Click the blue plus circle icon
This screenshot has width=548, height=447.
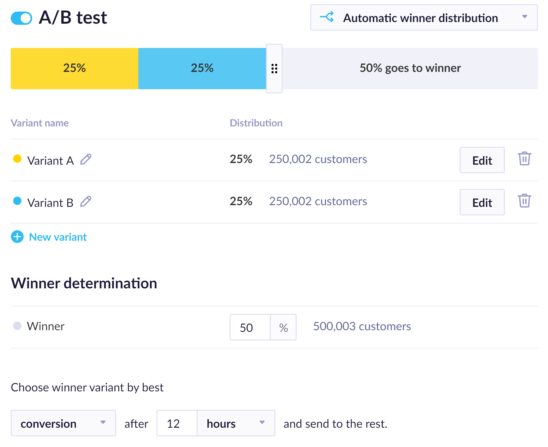(17, 237)
